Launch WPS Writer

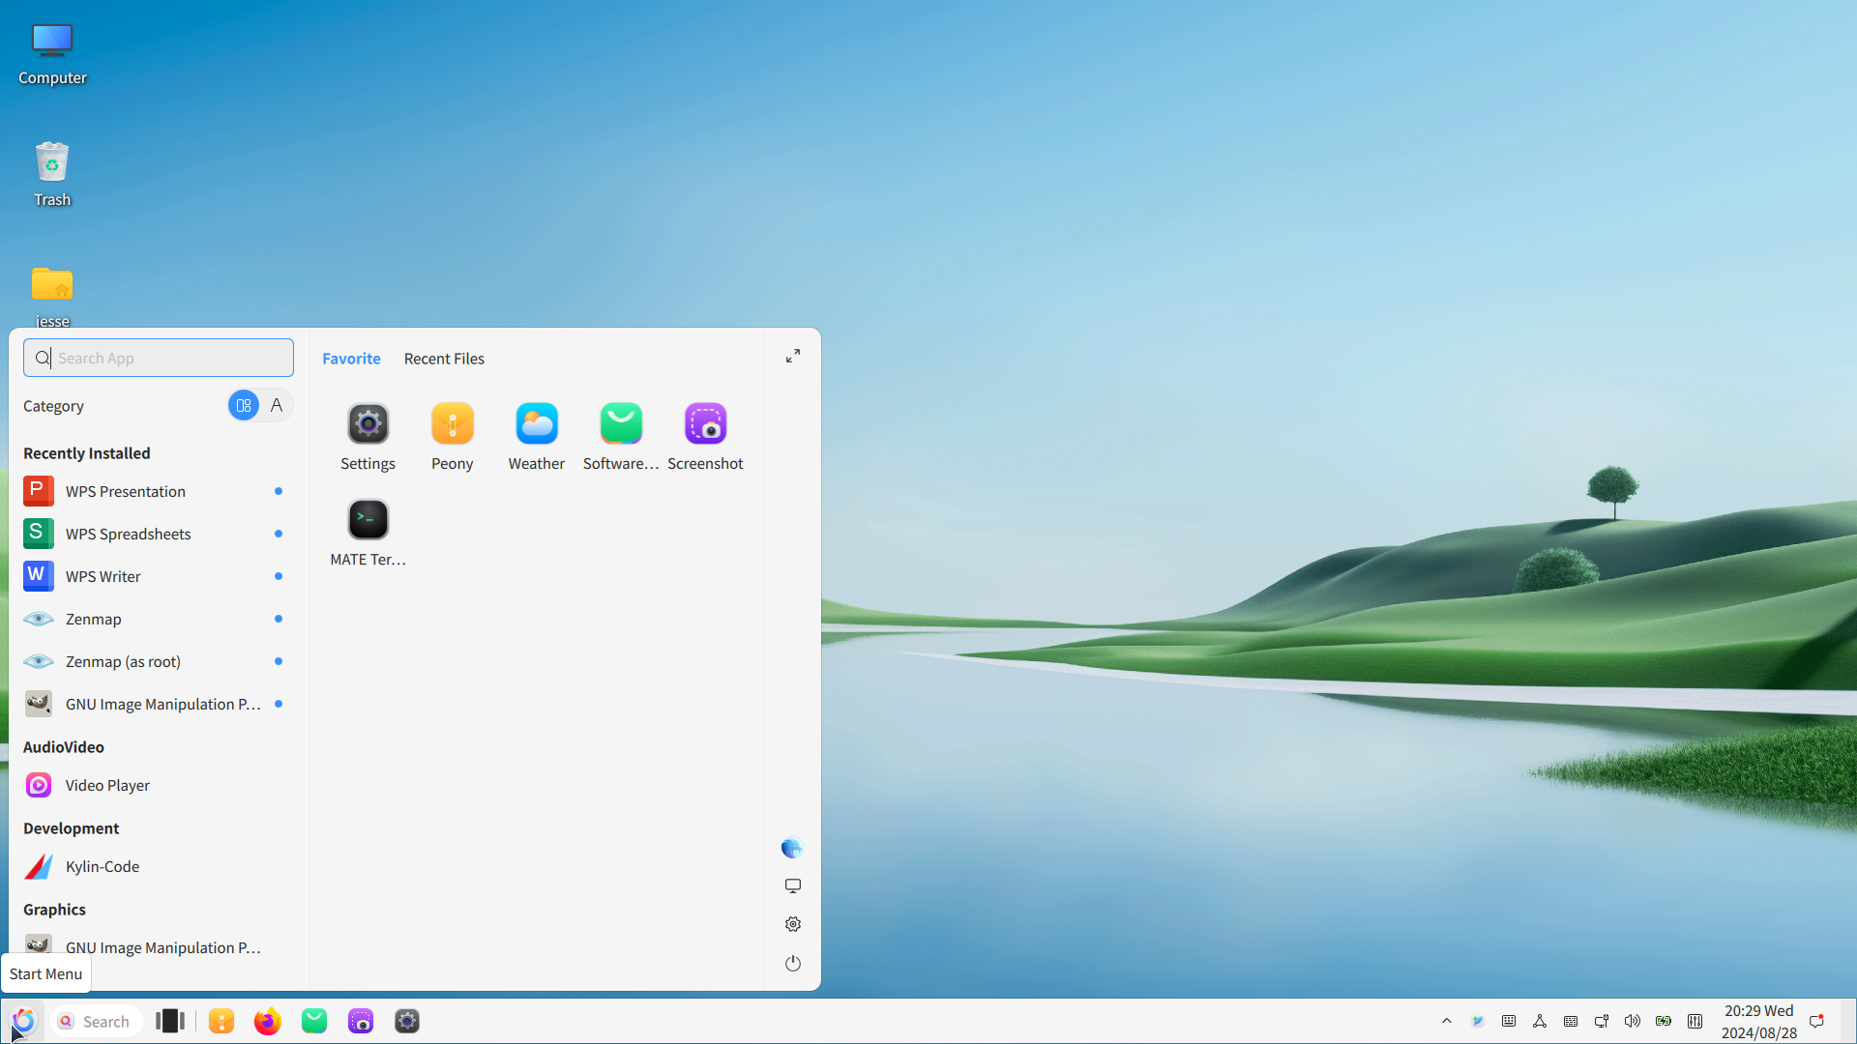pyautogui.click(x=156, y=576)
